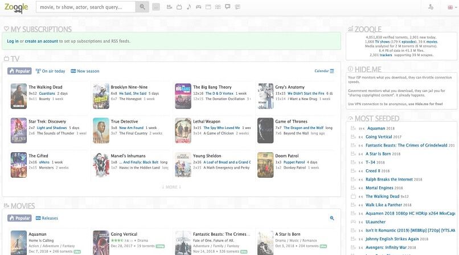Click the user account icon
This screenshot has height=255, width=459.
point(431,7)
